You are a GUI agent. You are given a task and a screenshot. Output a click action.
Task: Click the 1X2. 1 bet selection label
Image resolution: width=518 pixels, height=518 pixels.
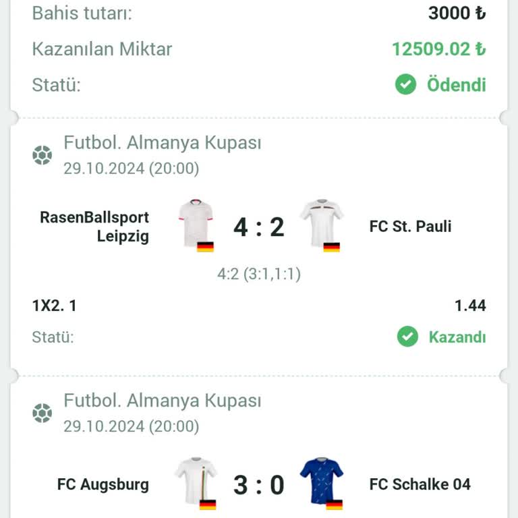(54, 306)
